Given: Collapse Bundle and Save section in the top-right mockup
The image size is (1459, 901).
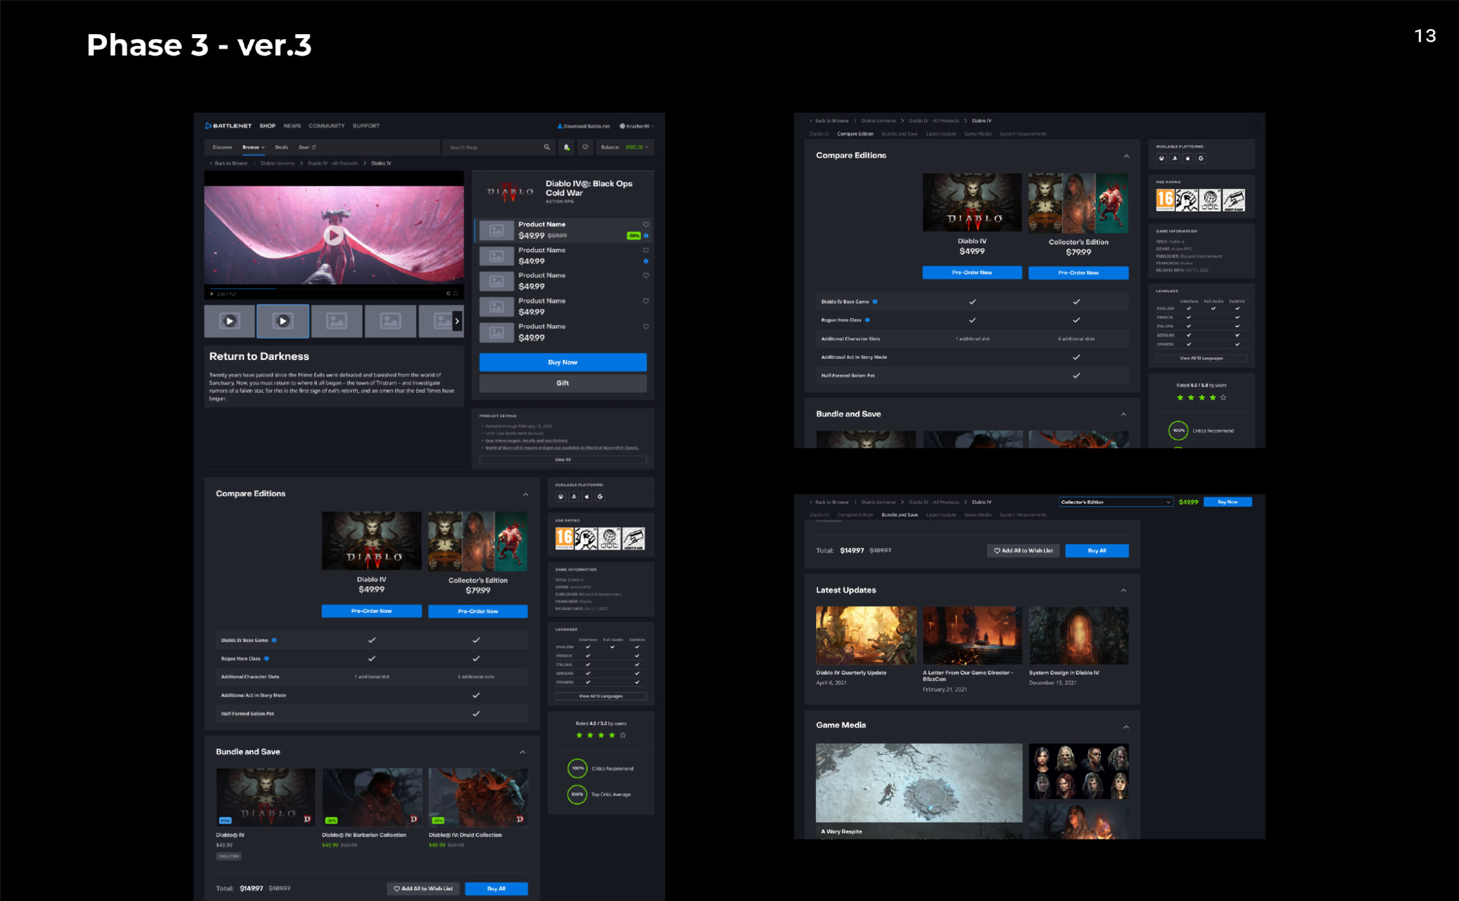Looking at the screenshot, I should [x=1123, y=414].
